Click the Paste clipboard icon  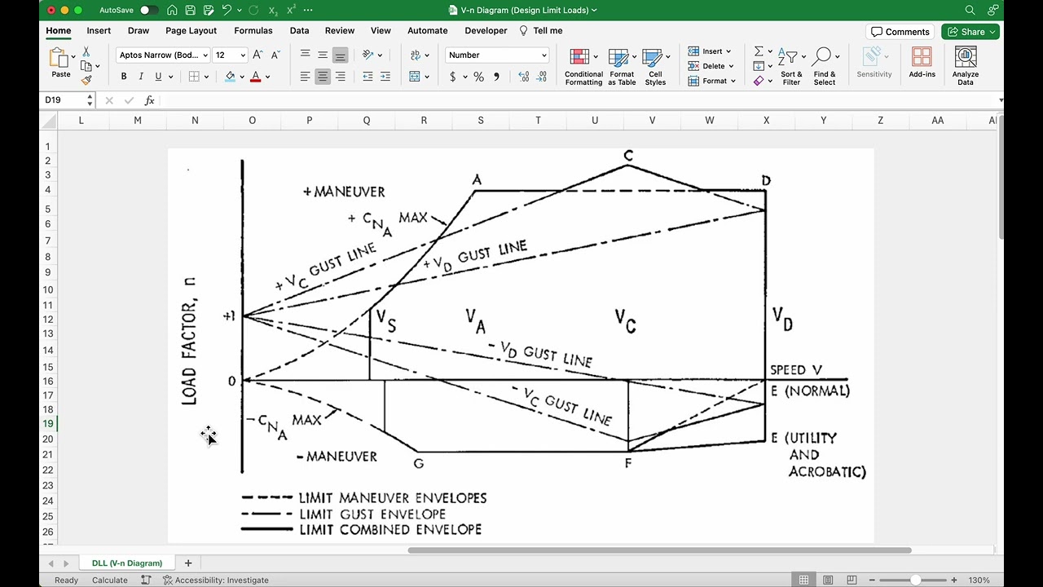[x=59, y=58]
